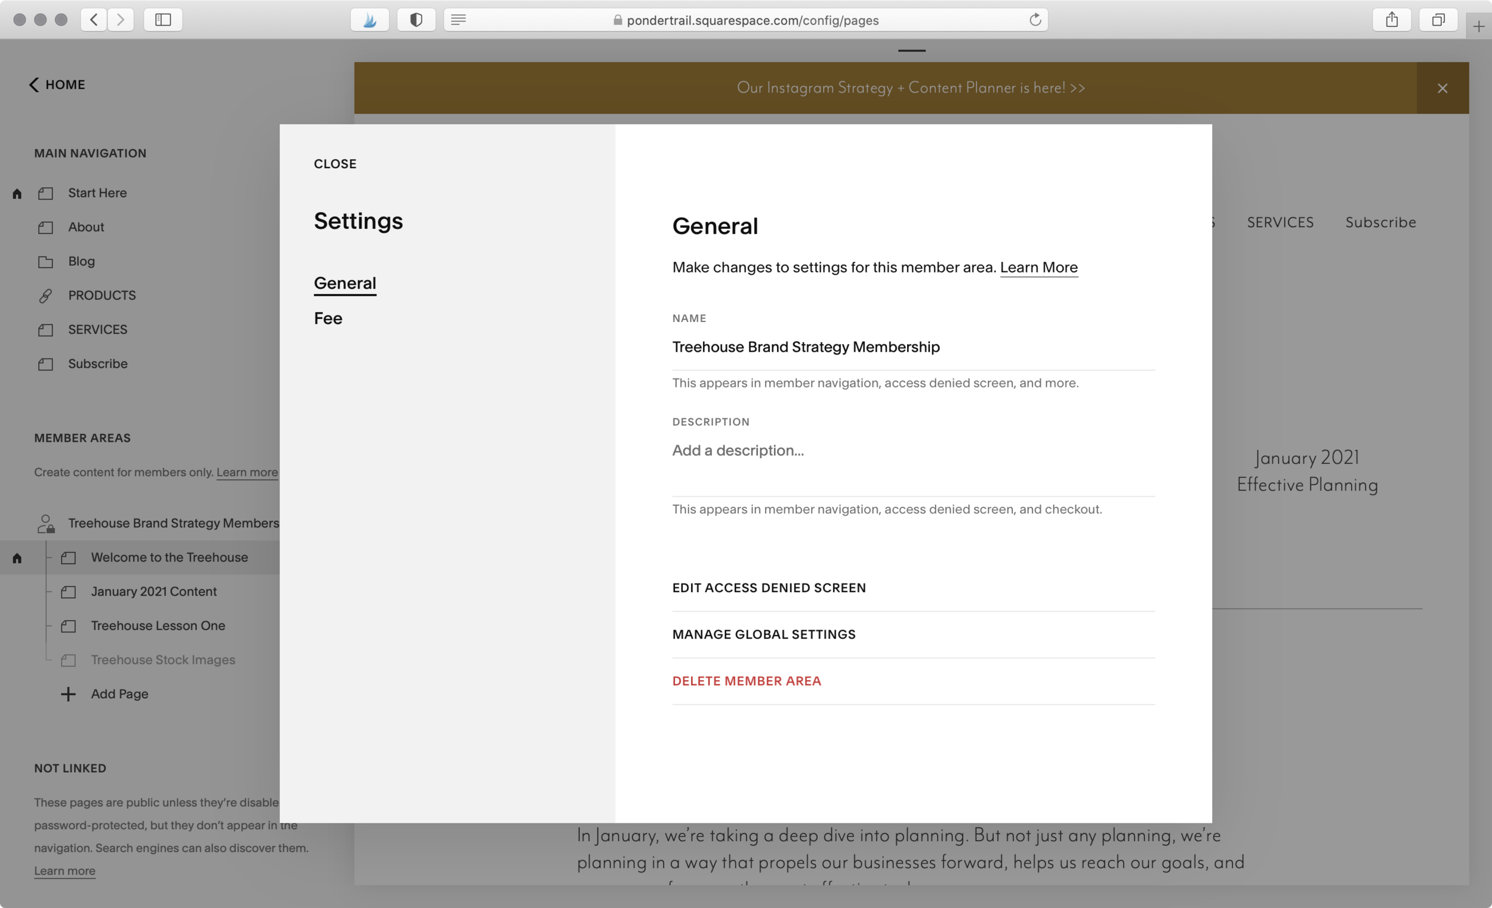Open Learn more link under Member Areas
The height and width of the screenshot is (908, 1492).
click(x=247, y=472)
